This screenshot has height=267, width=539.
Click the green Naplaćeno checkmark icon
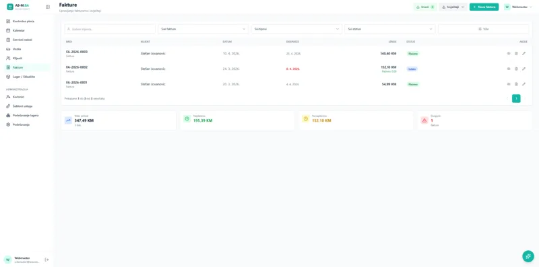[187, 119]
